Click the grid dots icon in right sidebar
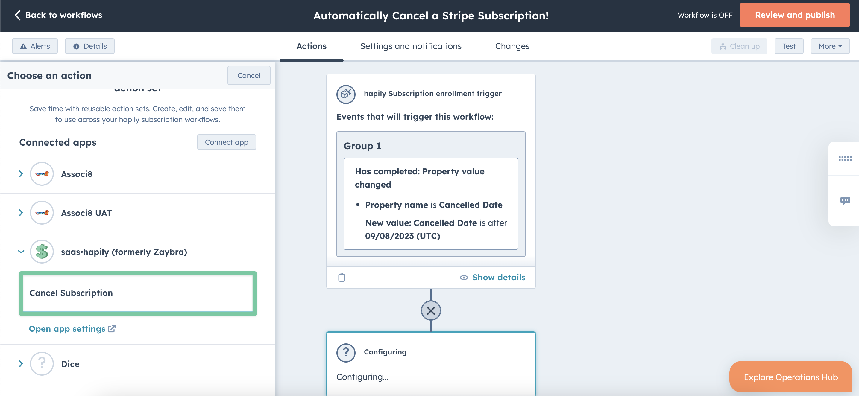Screen dimensions: 859x396 tap(845, 159)
